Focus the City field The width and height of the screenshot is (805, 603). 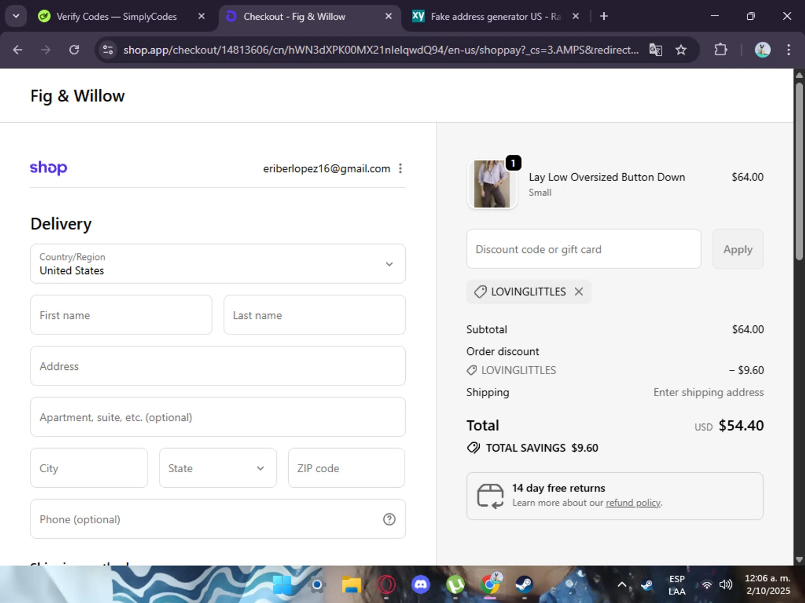coord(89,468)
